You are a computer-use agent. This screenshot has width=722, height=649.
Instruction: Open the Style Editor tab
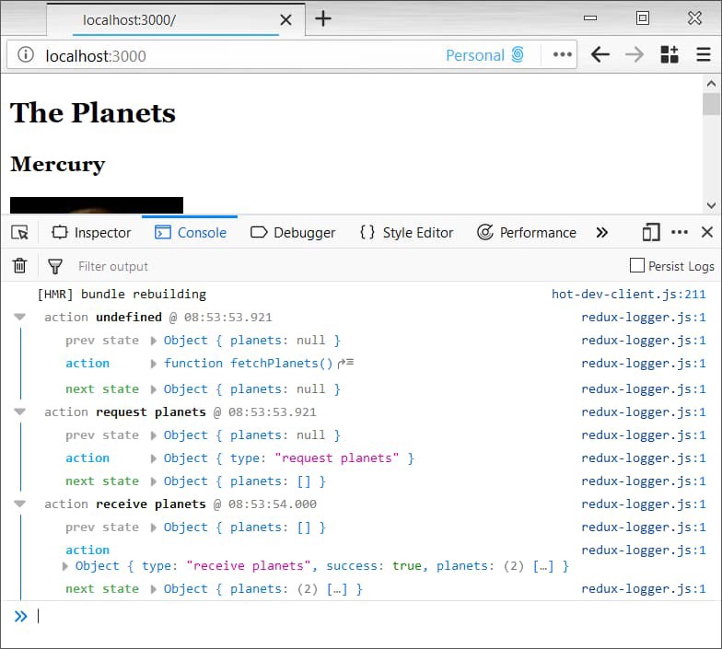[406, 233]
